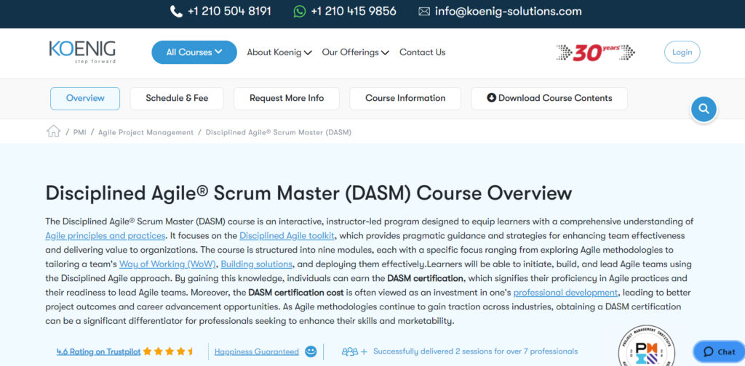Click the WhatsApp icon in header
This screenshot has width=745, height=366.
pyautogui.click(x=299, y=12)
